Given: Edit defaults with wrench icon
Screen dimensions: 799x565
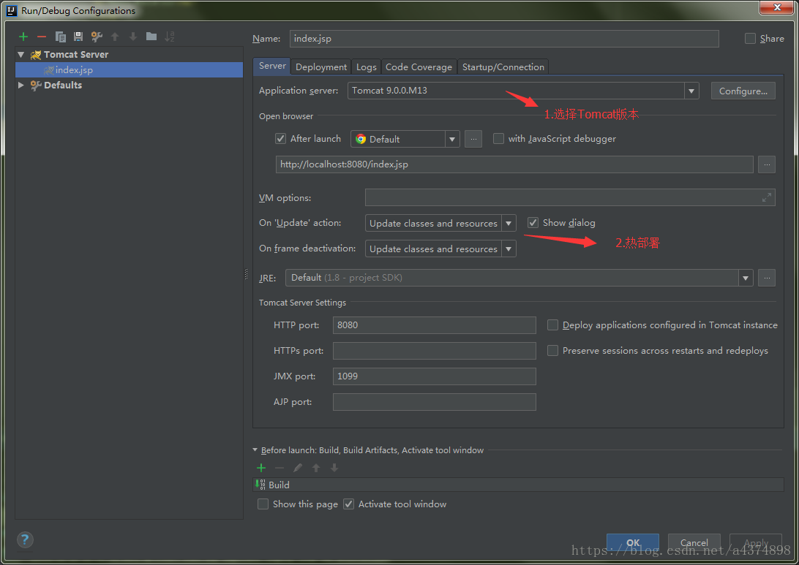Looking at the screenshot, I should click(97, 37).
